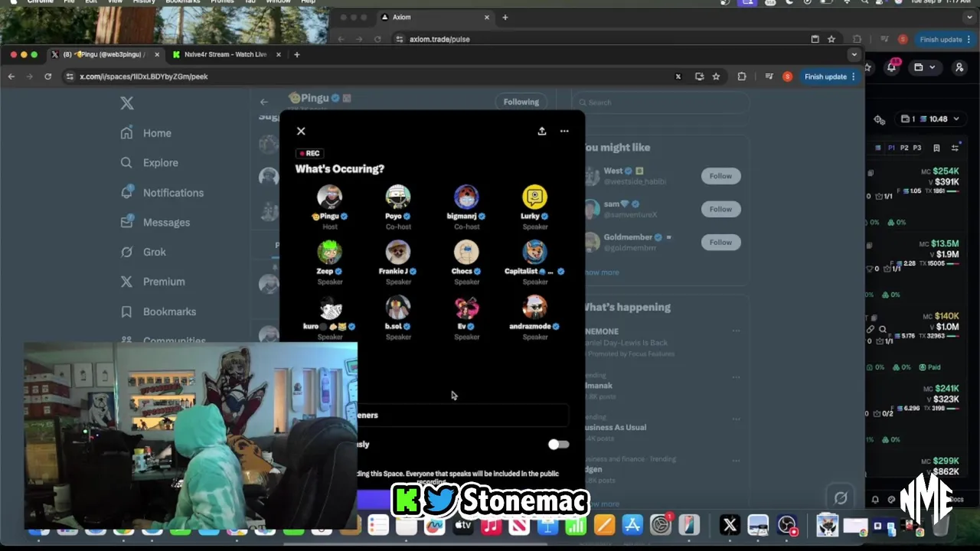Follow West in You might like

[x=720, y=176]
